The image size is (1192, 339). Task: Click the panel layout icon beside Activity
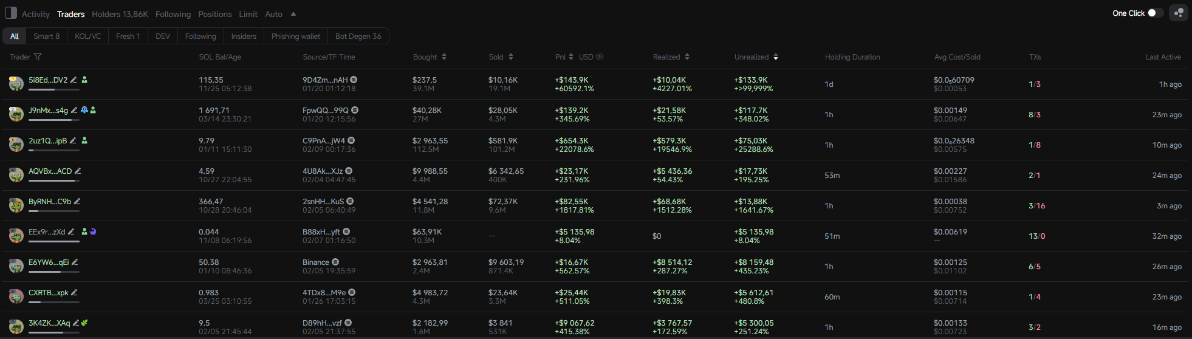pos(11,13)
